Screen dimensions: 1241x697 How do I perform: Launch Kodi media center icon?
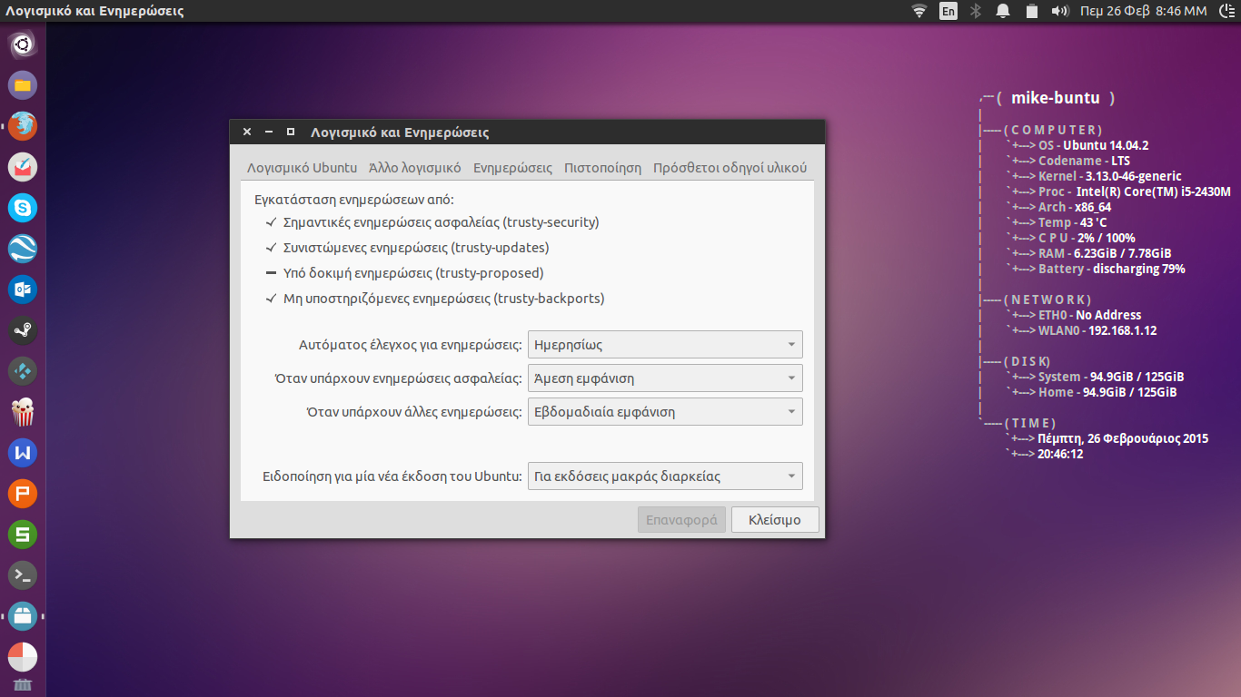click(23, 371)
